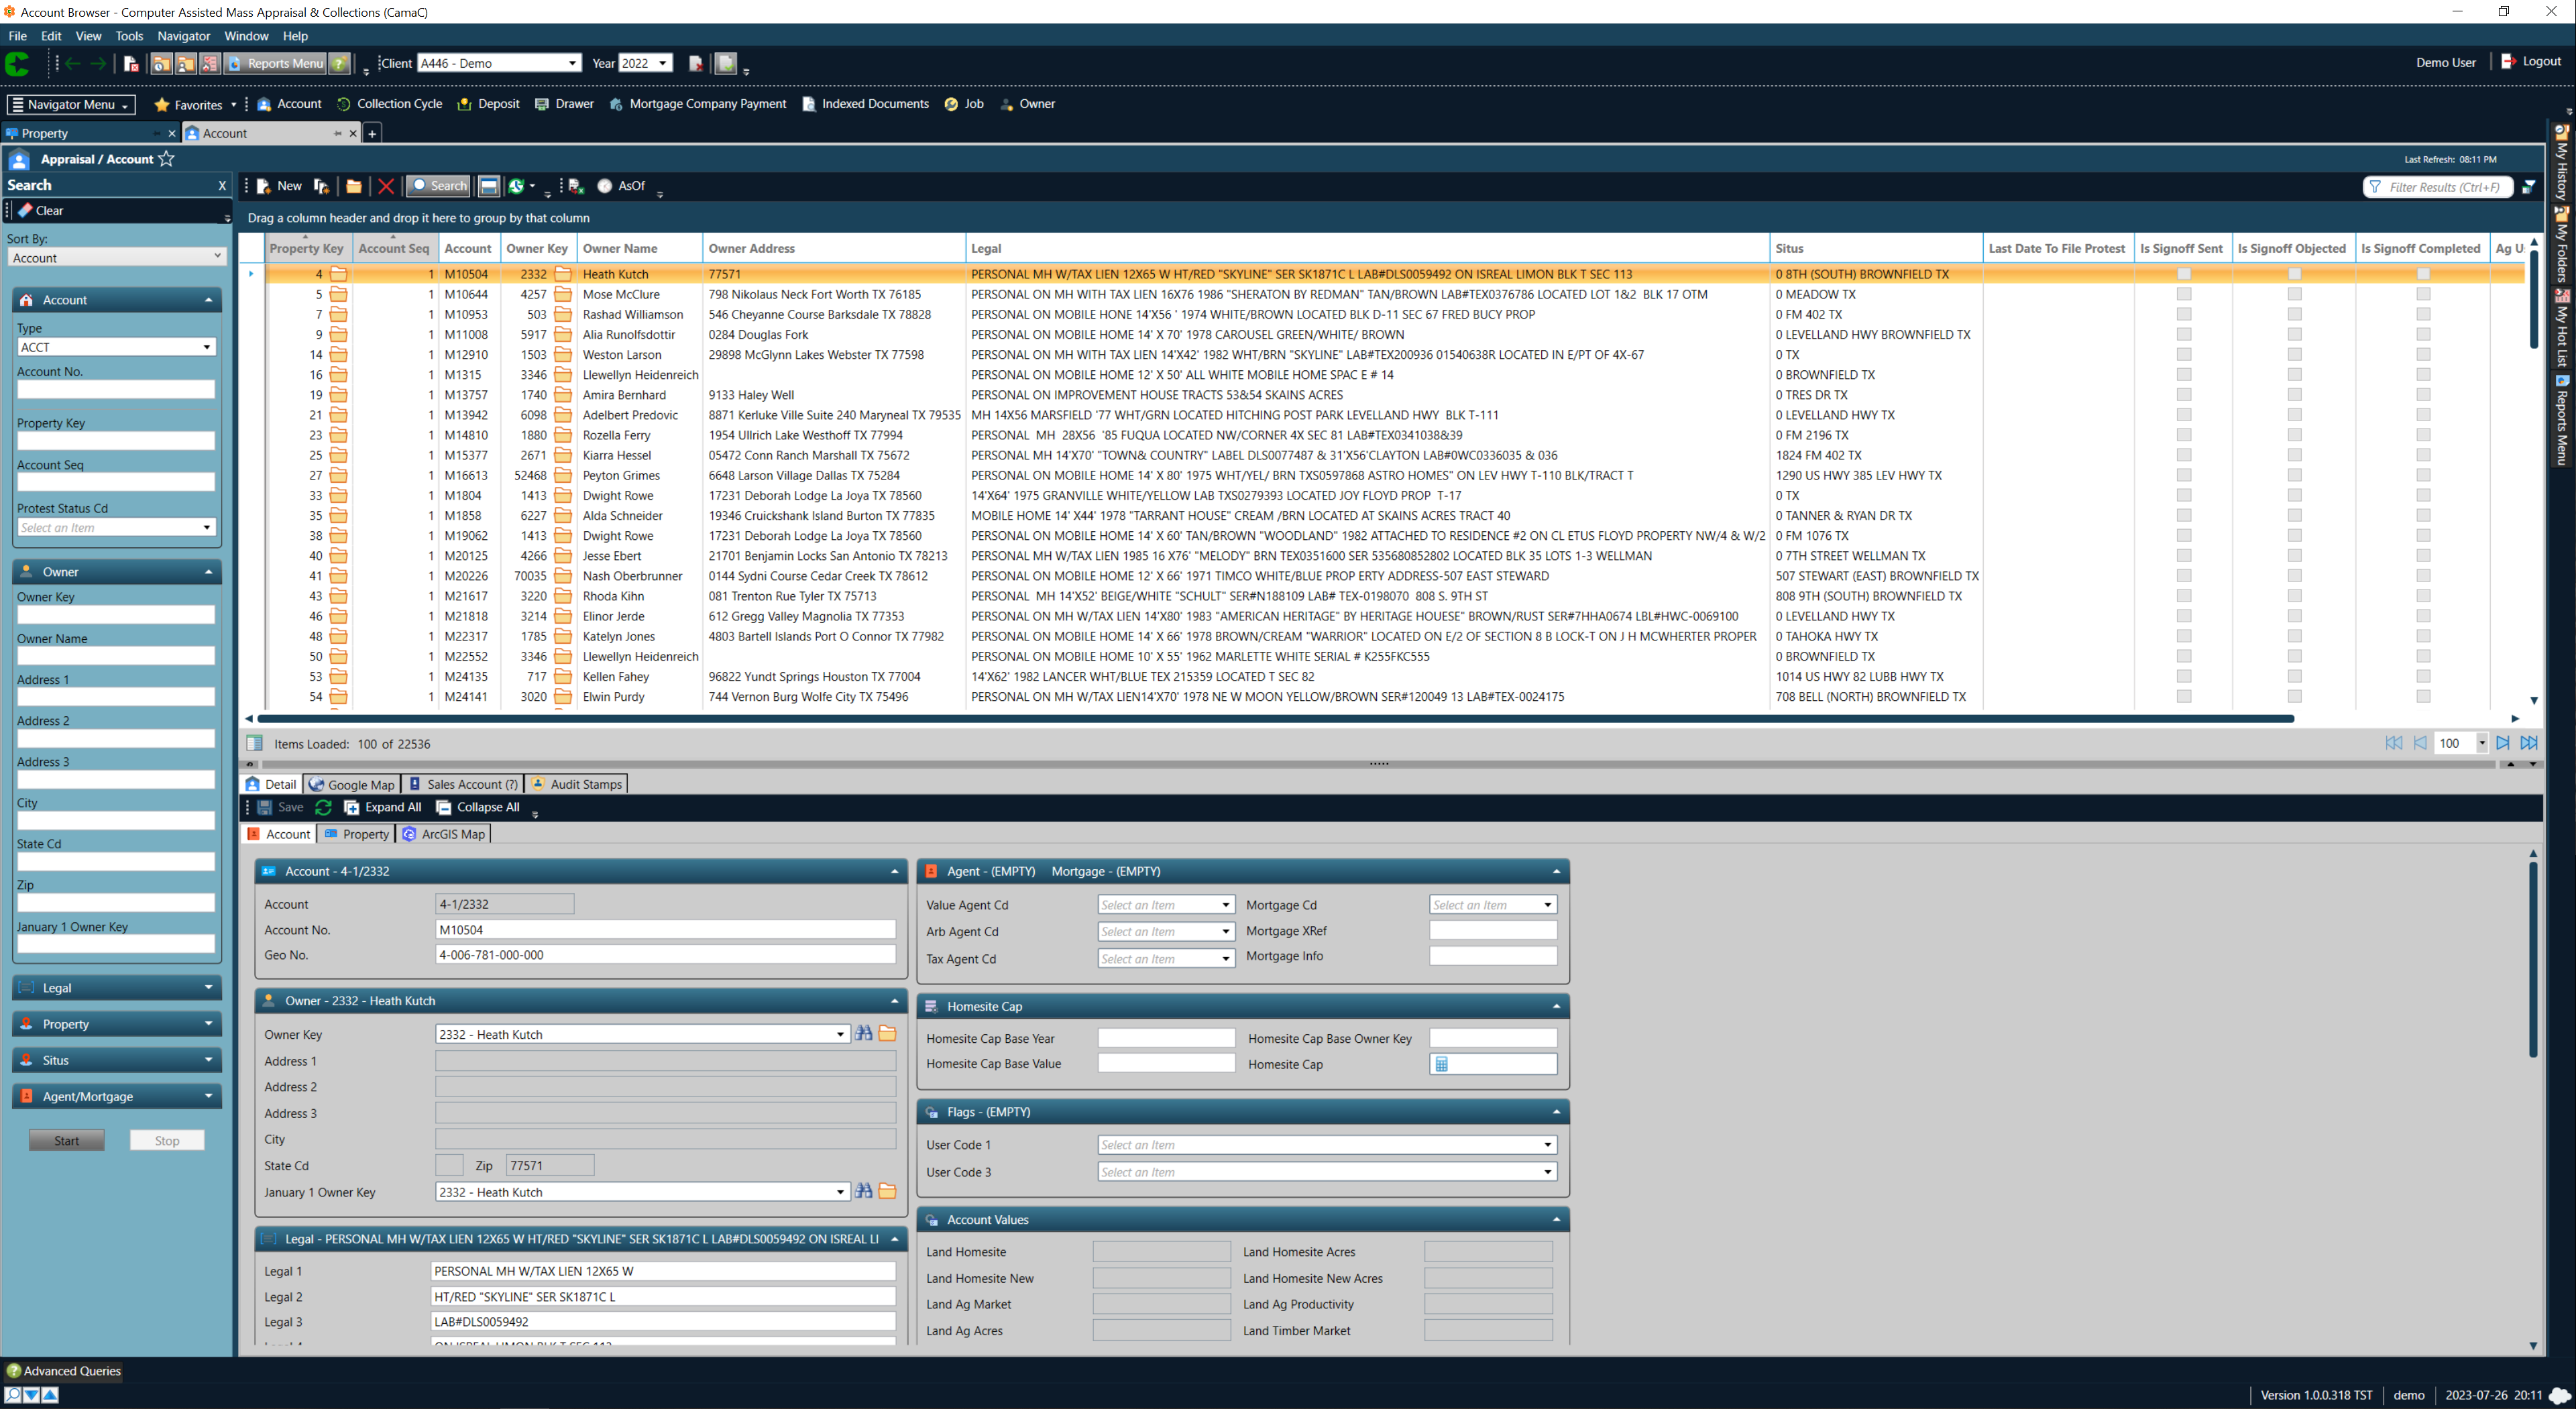Switch to the Audit Stamps tab
Image resolution: width=2576 pixels, height=1409 pixels.
pos(576,784)
